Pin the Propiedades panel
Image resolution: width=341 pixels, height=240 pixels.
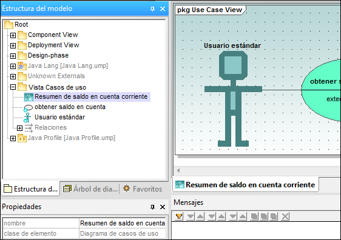[152, 207]
